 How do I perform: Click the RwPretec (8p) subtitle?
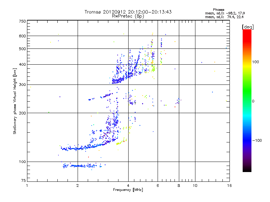pyautogui.click(x=128, y=16)
